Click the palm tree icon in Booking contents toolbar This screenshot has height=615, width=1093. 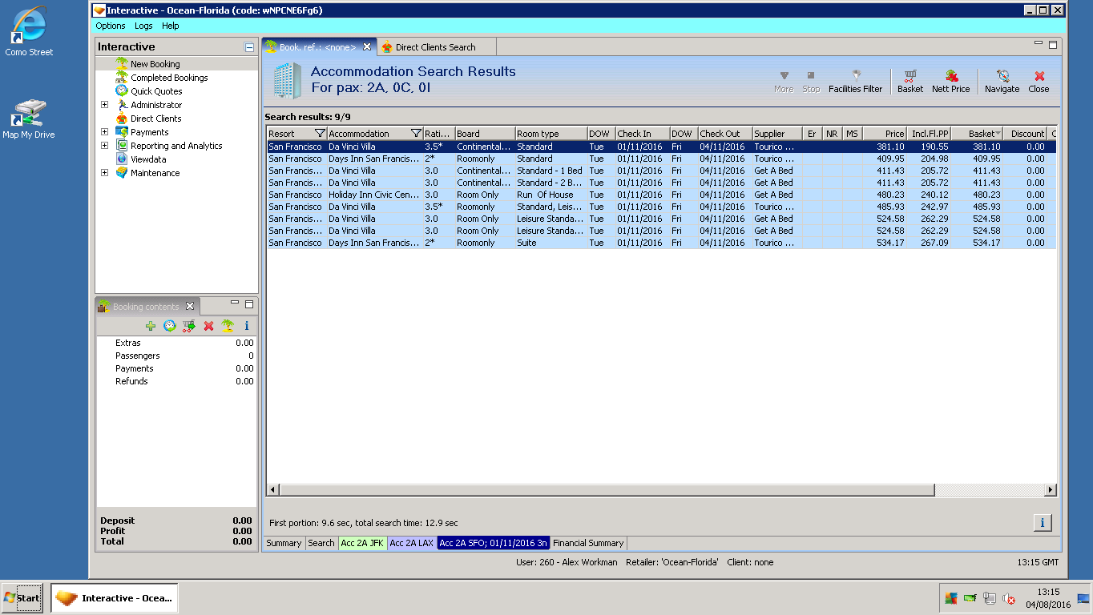pyautogui.click(x=228, y=326)
